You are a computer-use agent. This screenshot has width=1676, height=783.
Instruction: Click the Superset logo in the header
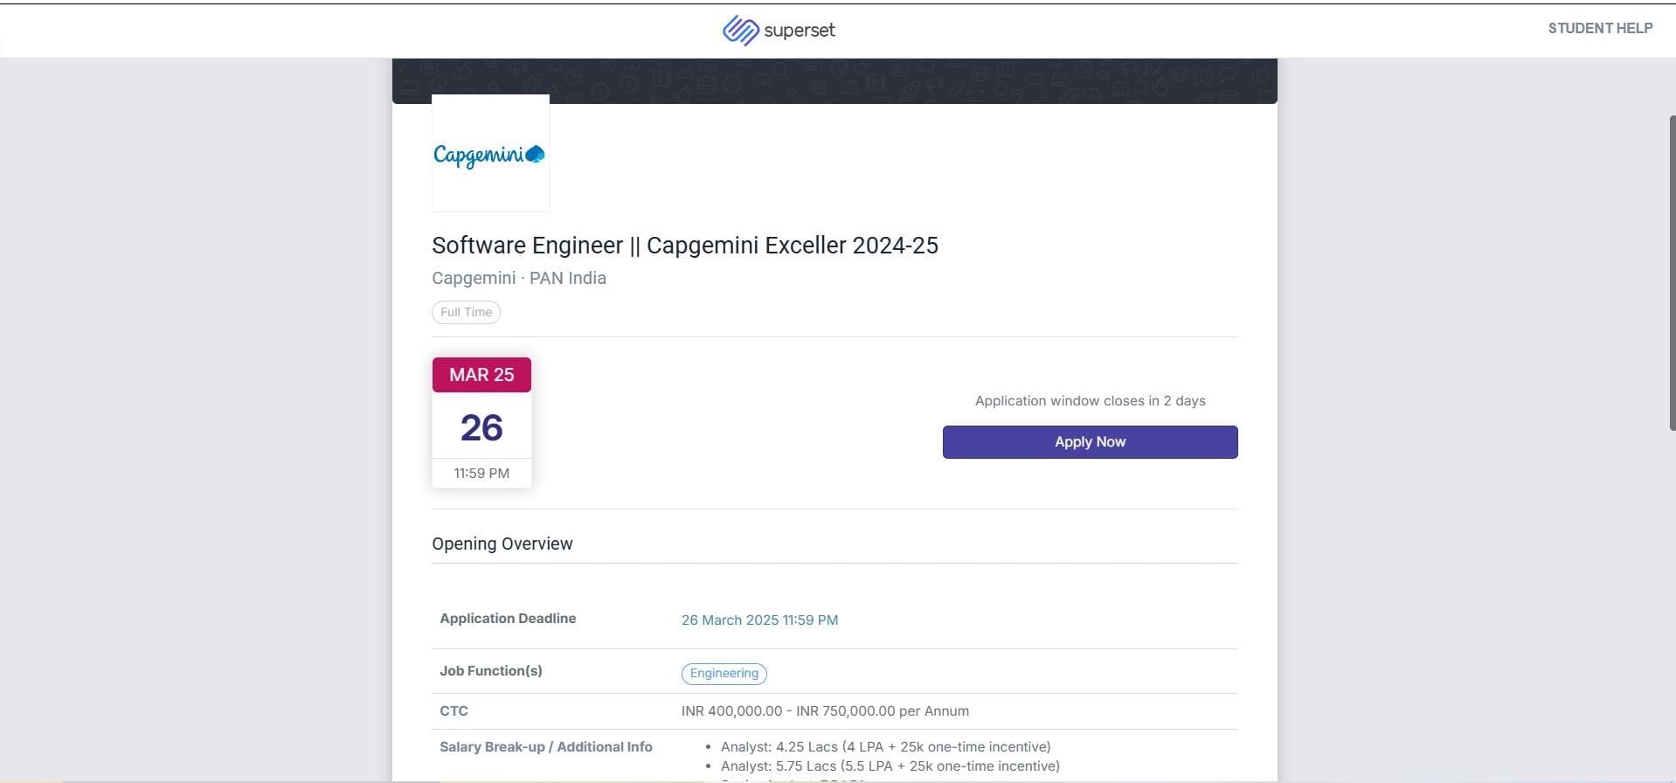pyautogui.click(x=779, y=31)
